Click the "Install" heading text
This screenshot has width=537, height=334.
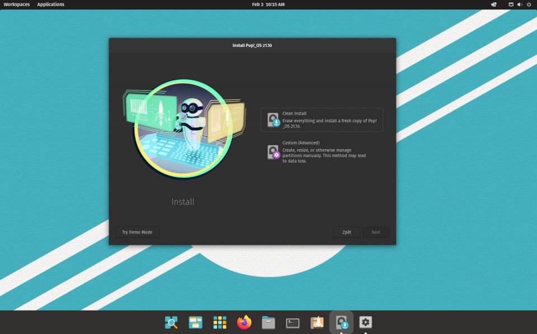(183, 202)
